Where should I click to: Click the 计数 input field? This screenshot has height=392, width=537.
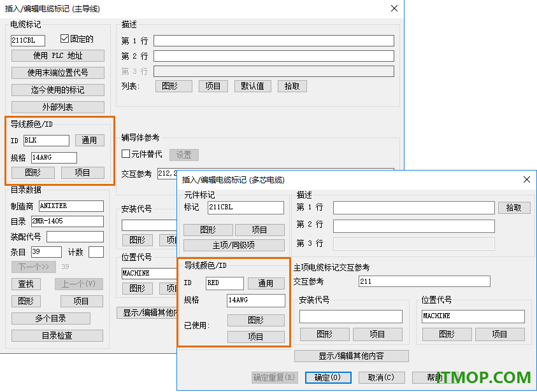pos(96,252)
